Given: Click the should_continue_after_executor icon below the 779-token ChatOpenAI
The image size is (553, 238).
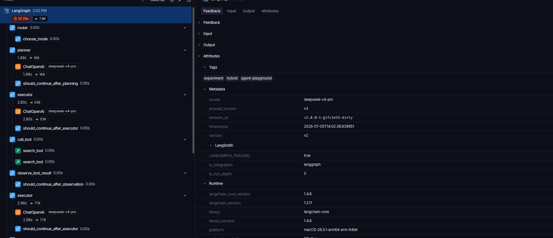Looking at the screenshot, I should click(18, 229).
